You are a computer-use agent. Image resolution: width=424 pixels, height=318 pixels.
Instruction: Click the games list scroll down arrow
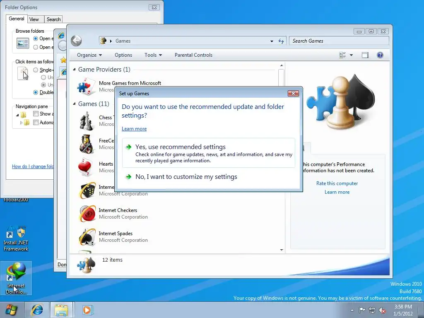(x=282, y=250)
